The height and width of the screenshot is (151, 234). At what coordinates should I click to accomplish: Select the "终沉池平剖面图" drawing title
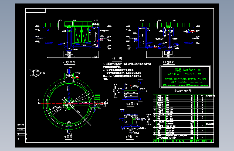182,91
